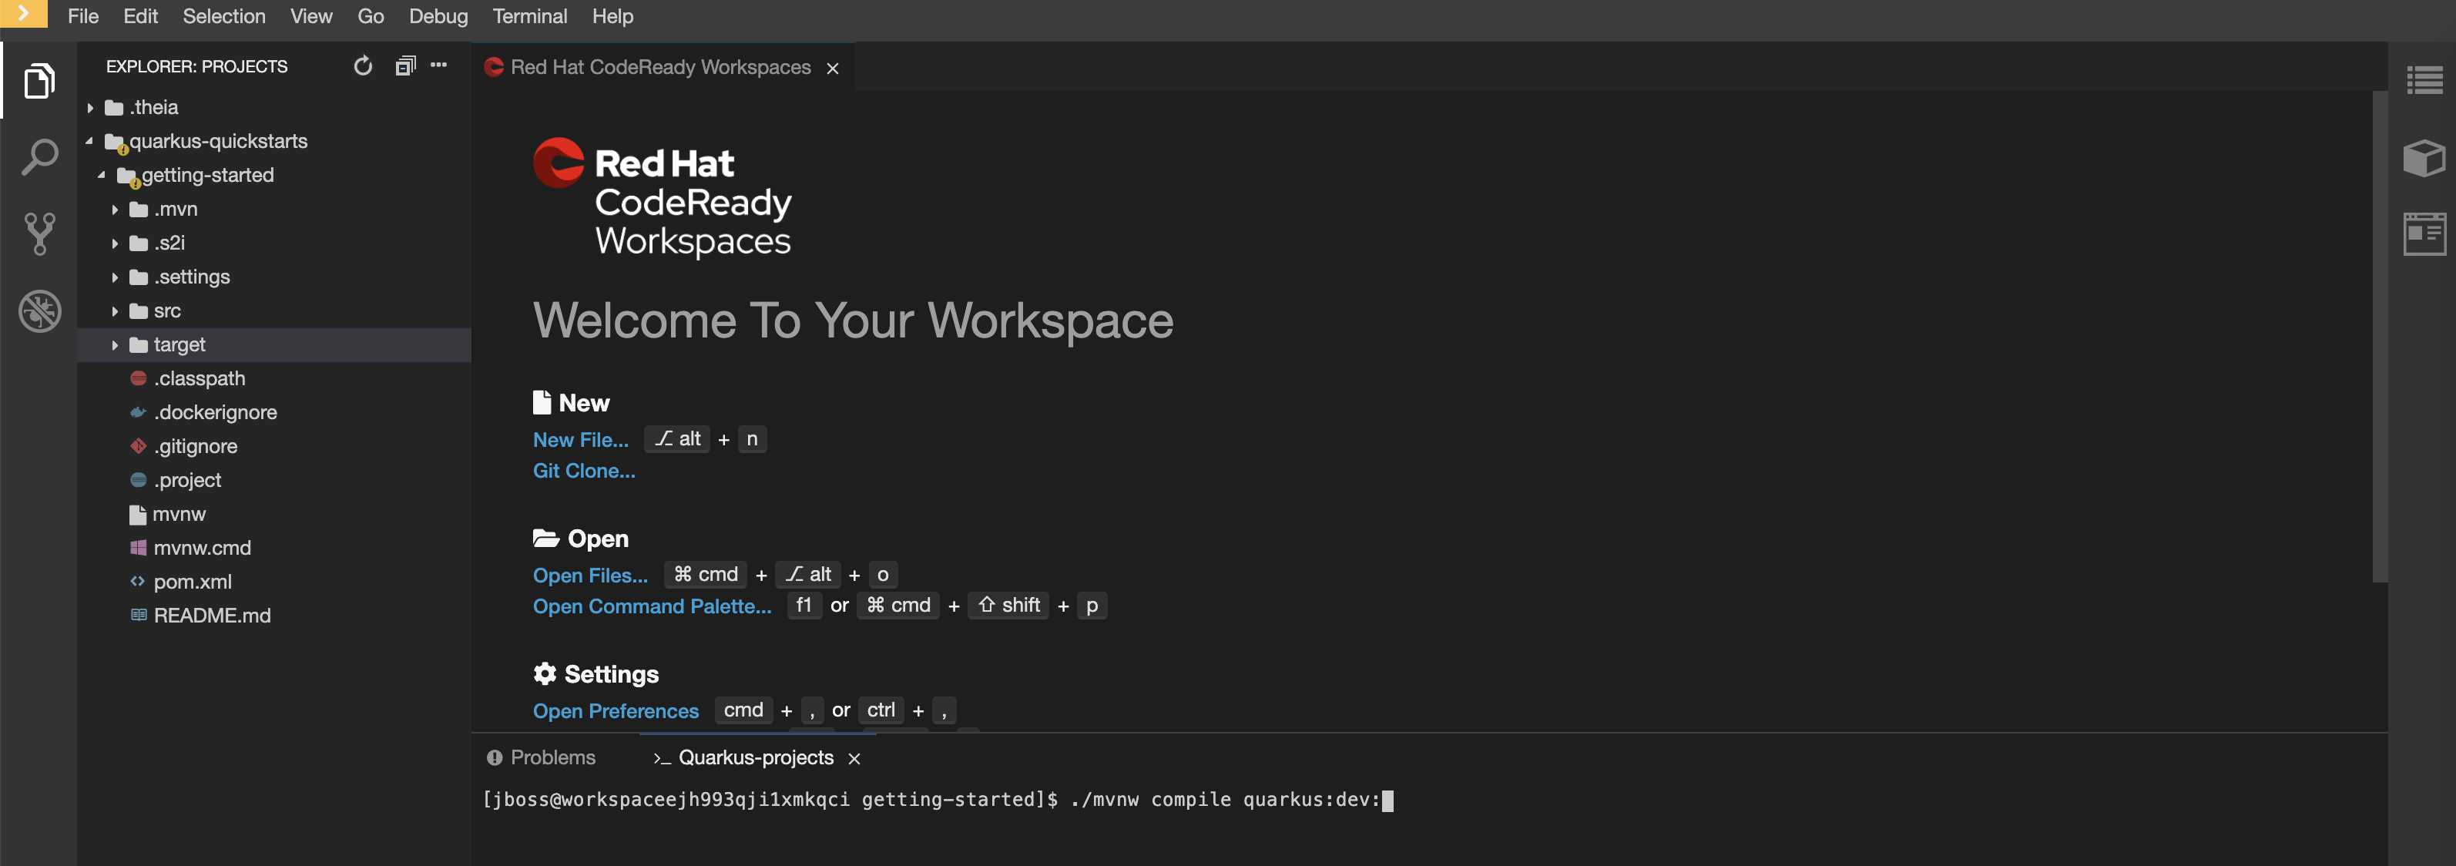Select the Red Hat CodeReady Workspaces tab
The image size is (2456, 866).
(661, 68)
